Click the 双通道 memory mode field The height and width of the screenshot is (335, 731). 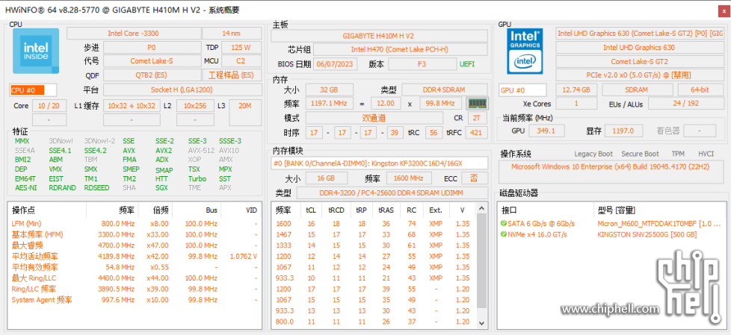pyautogui.click(x=374, y=118)
